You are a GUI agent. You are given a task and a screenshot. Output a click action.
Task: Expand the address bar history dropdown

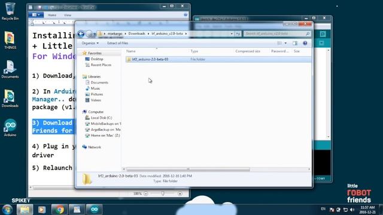[232, 33]
